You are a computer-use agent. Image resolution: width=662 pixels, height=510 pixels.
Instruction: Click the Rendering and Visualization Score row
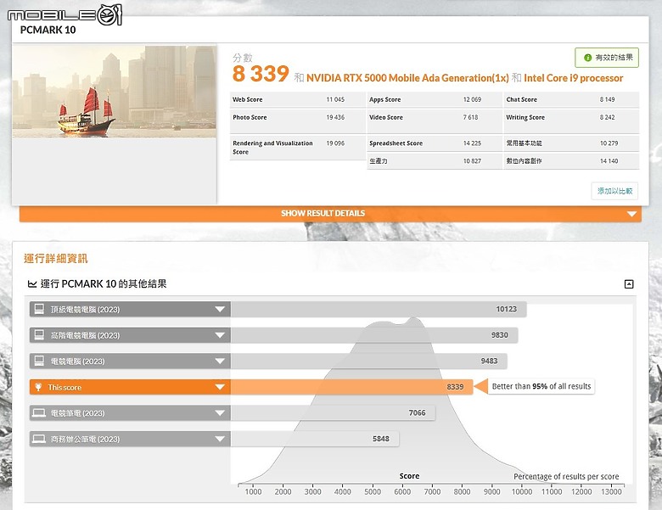click(298, 148)
